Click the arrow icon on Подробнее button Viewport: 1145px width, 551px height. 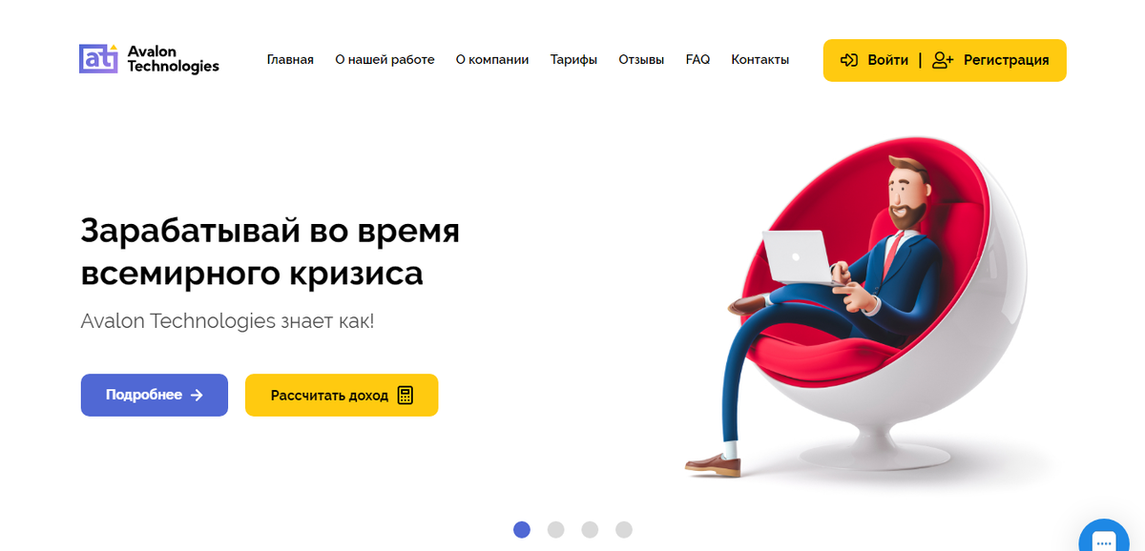tap(197, 395)
